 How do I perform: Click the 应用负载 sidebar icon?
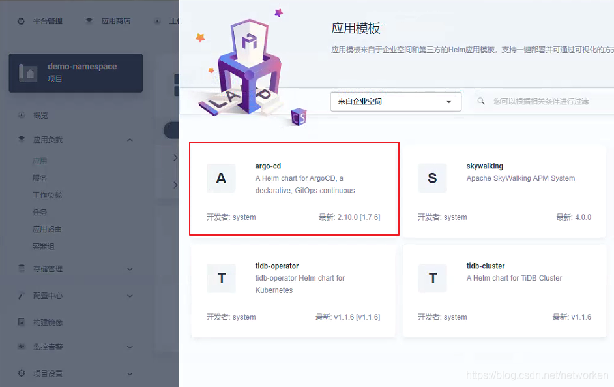tap(22, 139)
